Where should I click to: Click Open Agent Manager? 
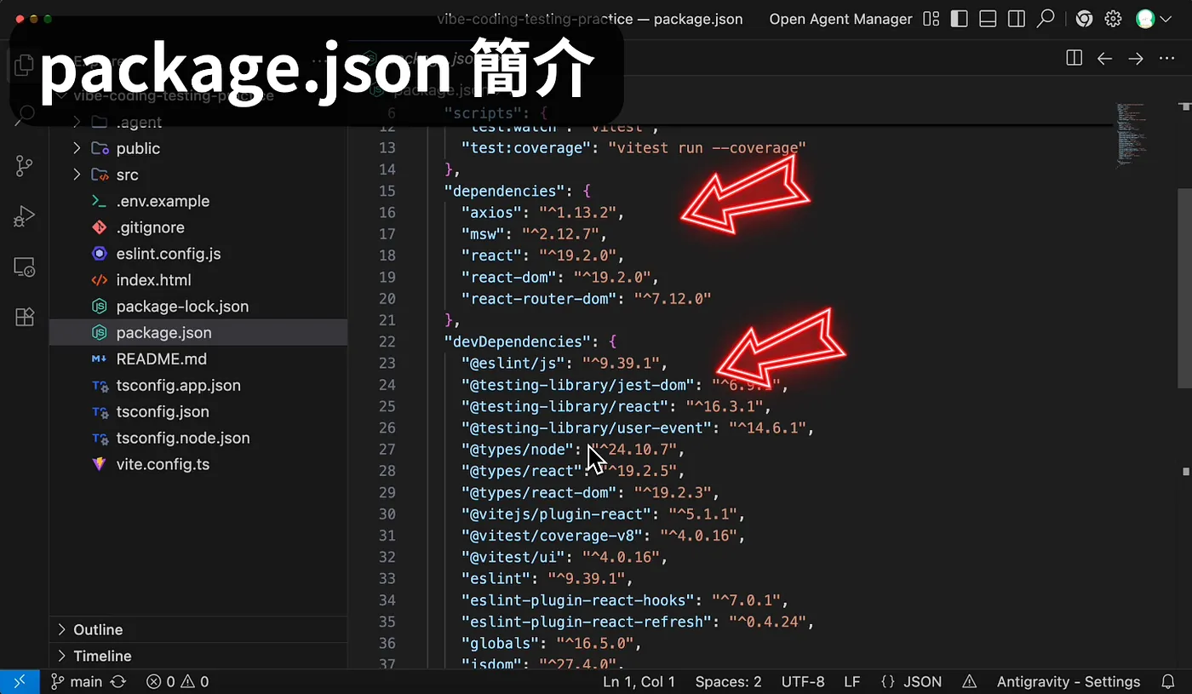(840, 19)
